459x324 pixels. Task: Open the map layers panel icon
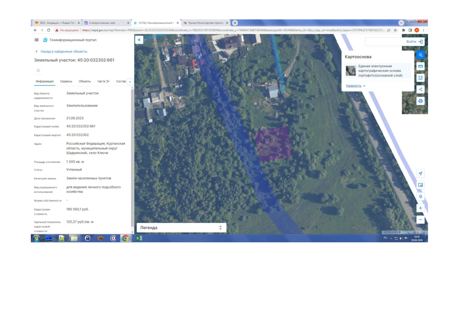[420, 55]
